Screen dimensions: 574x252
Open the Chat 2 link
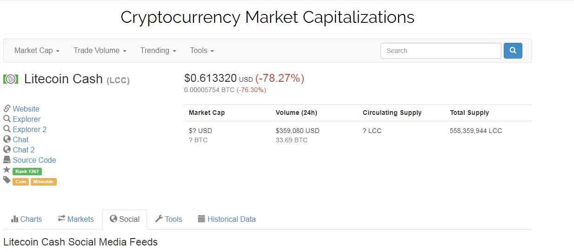pyautogui.click(x=24, y=150)
